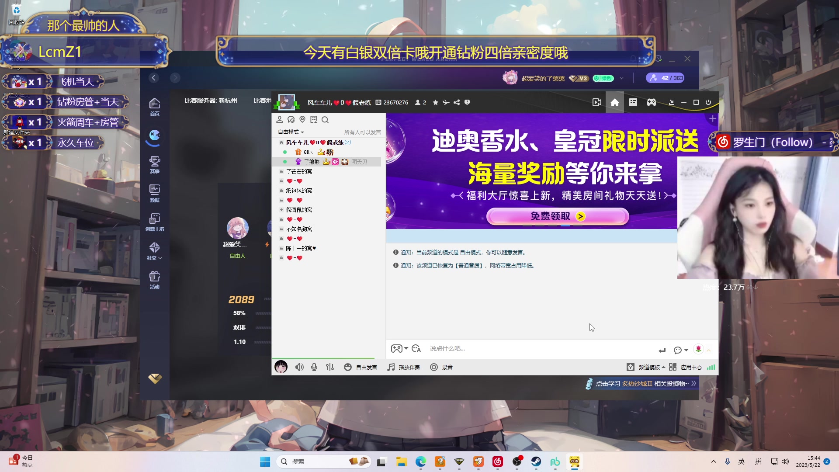This screenshot has width=839, height=472.
Task: Click the chat headset icon above channel tree
Action: (291, 120)
